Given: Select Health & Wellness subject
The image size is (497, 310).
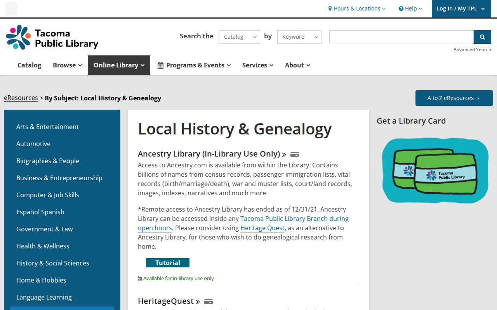Looking at the screenshot, I should [x=43, y=246].
